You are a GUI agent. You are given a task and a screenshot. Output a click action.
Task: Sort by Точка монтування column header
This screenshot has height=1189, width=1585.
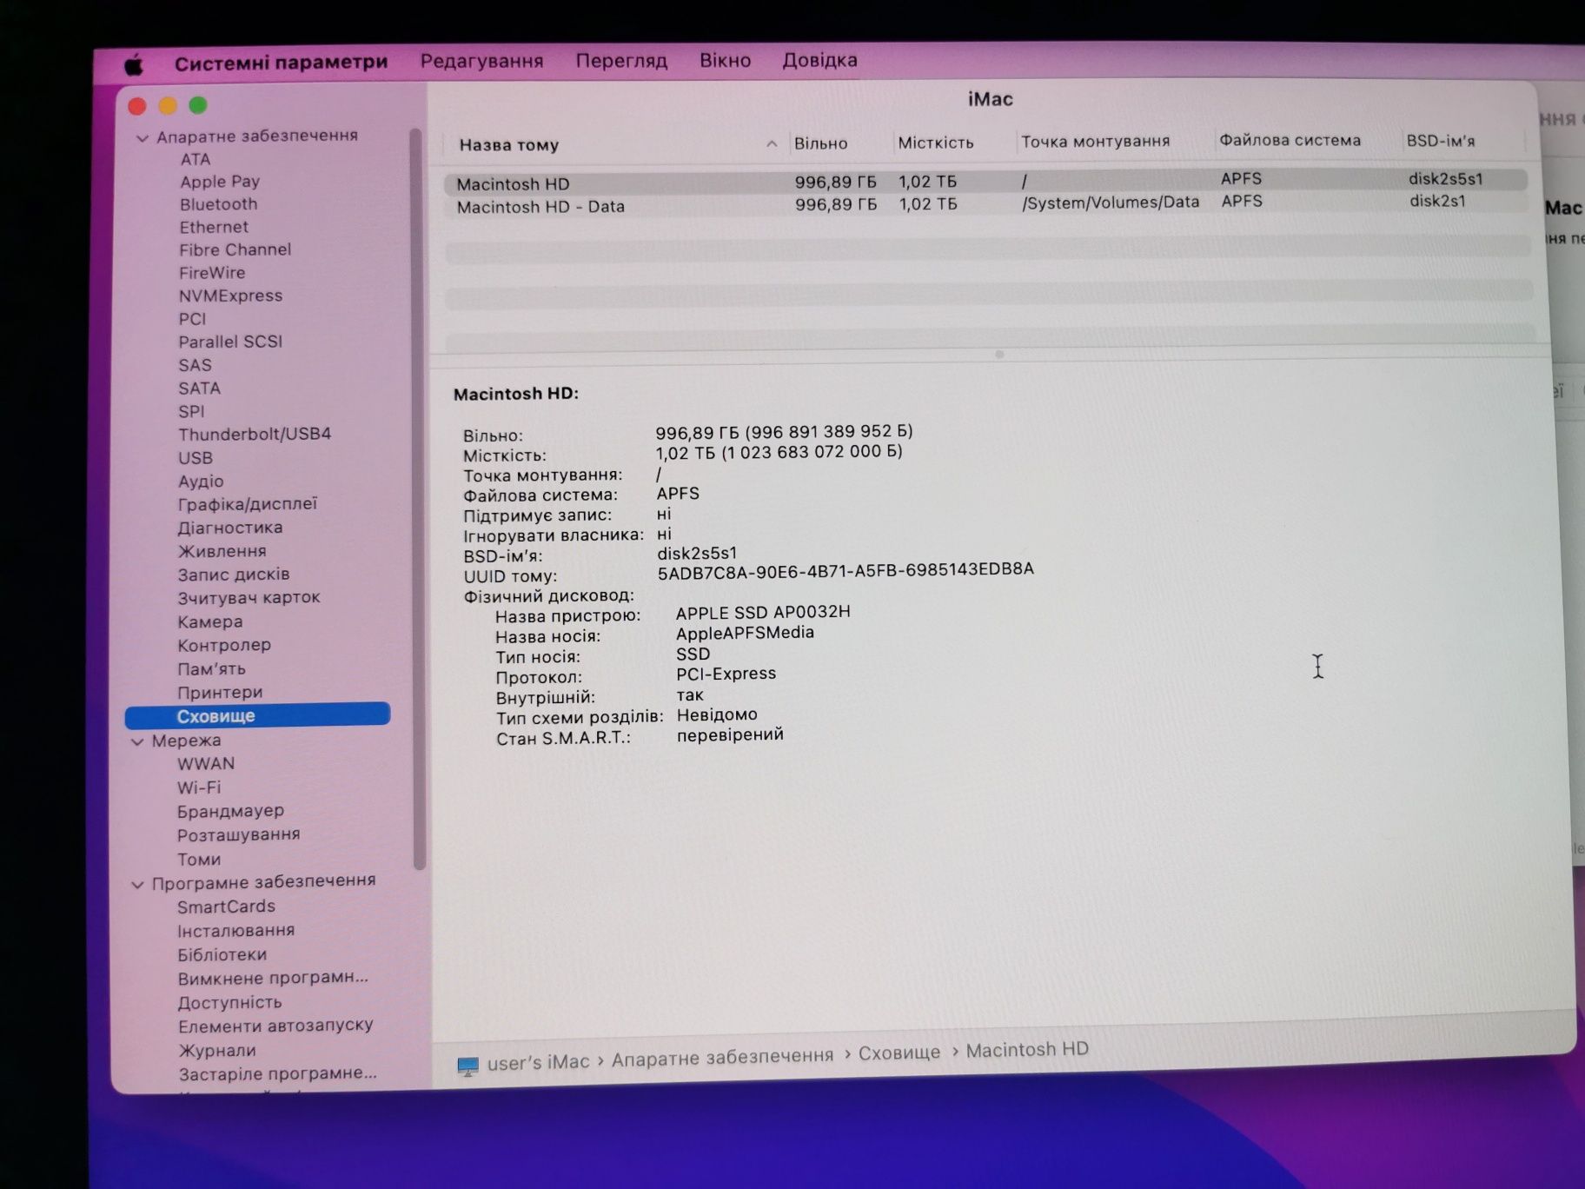point(1095,141)
